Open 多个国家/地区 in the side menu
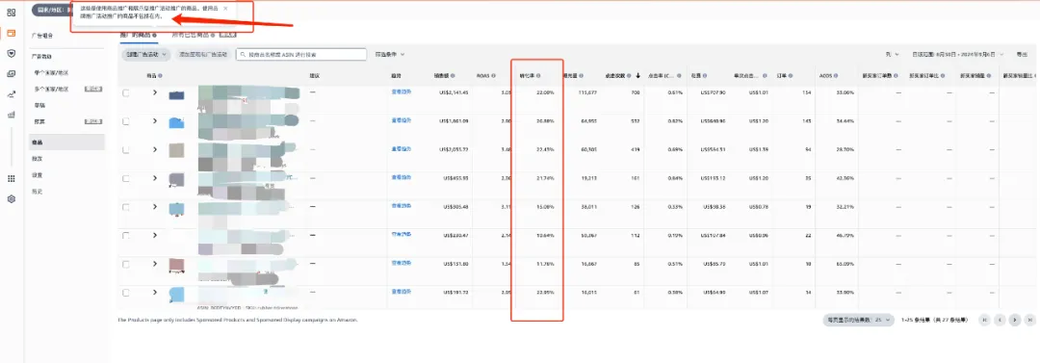 [51, 89]
